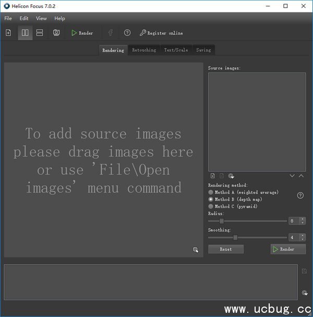Click the Reset button

point(226,249)
